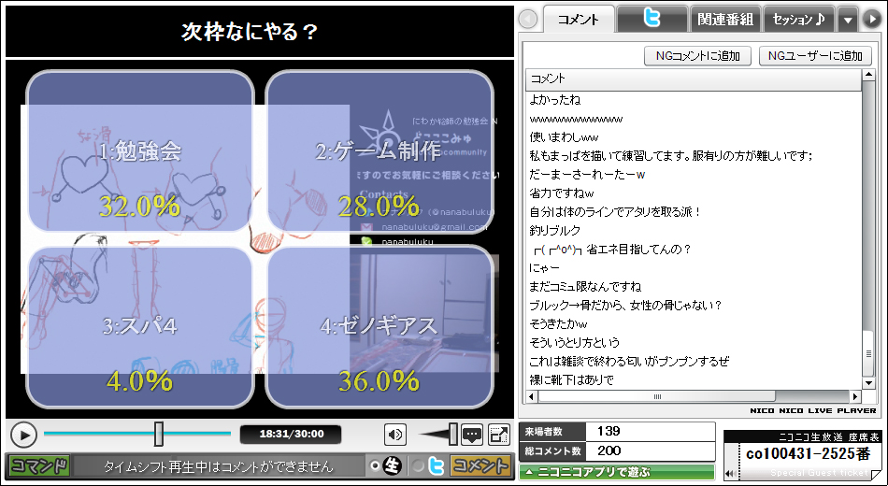This screenshot has width=888, height=486.
Task: Click poll option 3:スパ4
Action: 140,326
